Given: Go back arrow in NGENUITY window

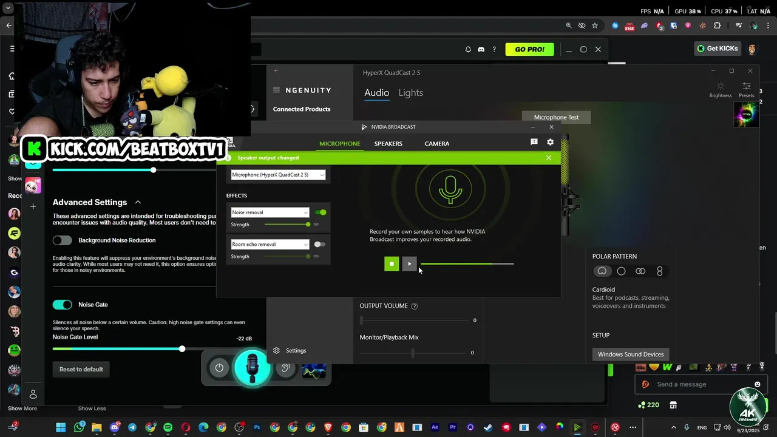Looking at the screenshot, I should (276, 71).
